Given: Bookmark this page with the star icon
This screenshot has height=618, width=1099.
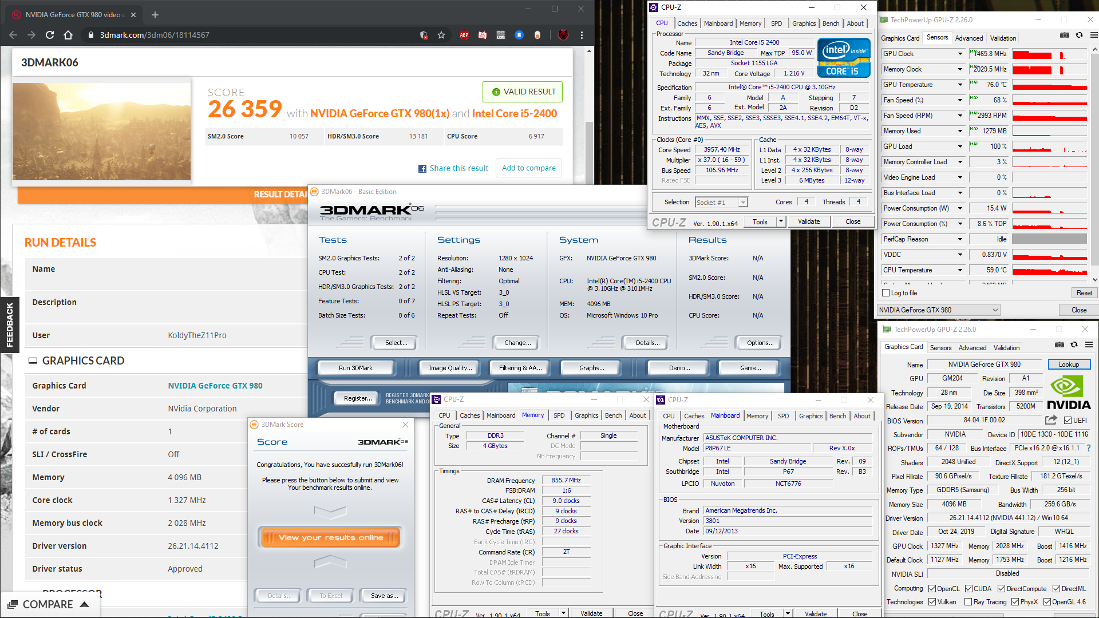Looking at the screenshot, I should click(x=441, y=35).
